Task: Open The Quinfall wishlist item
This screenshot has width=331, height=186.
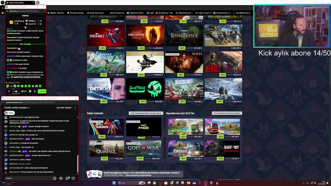Action: tap(107, 149)
